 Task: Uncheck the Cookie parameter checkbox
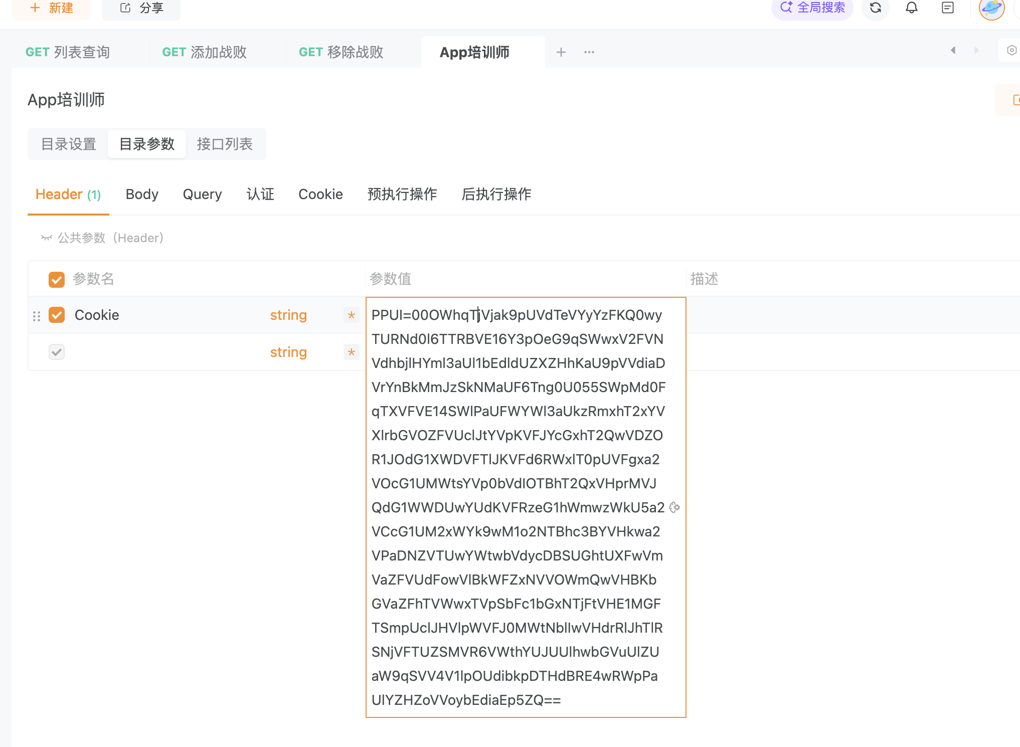57,315
